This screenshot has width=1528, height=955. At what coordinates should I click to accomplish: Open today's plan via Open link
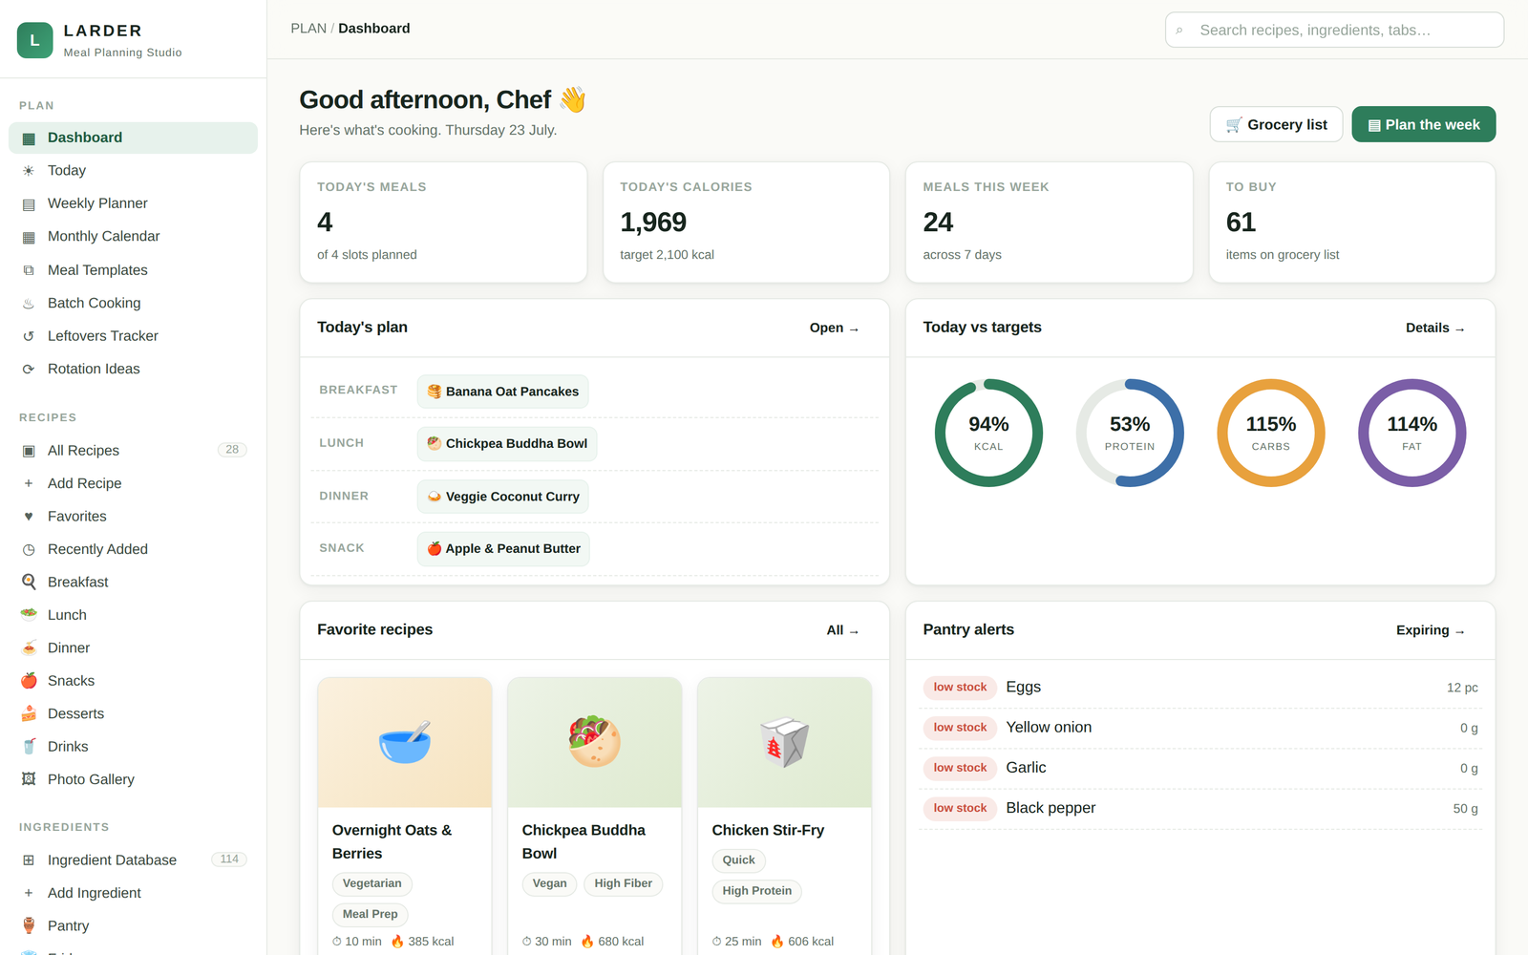coord(834,328)
